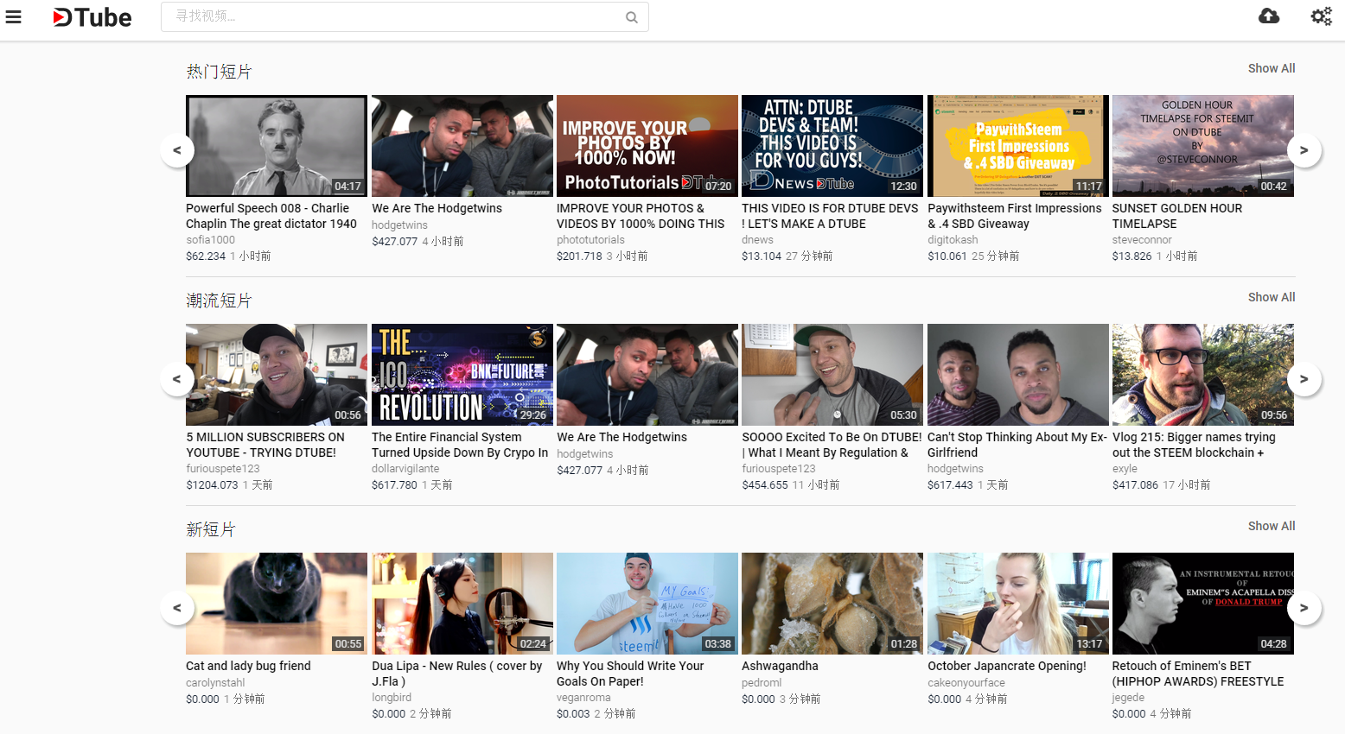Click title '5 MILLION SUBSCRIBERS ON YOUTUBE'
The image size is (1345, 734).
(265, 445)
